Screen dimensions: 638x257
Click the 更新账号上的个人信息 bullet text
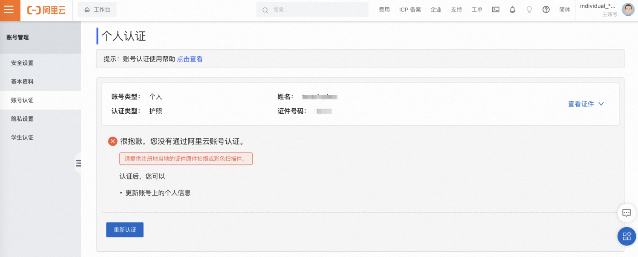[158, 193]
